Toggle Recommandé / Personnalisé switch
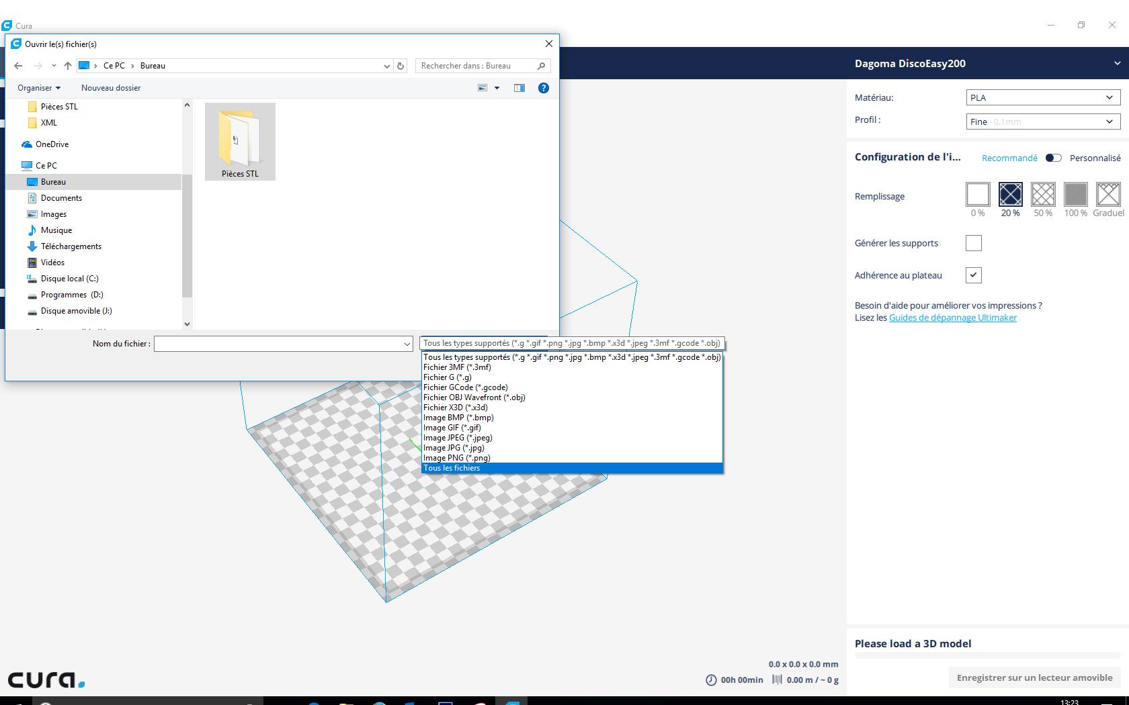1129x705 pixels. pyautogui.click(x=1053, y=158)
